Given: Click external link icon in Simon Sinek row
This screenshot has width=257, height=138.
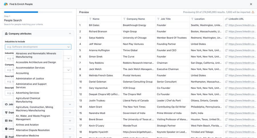Looking at the screenshot, I should click(x=226, y=56).
